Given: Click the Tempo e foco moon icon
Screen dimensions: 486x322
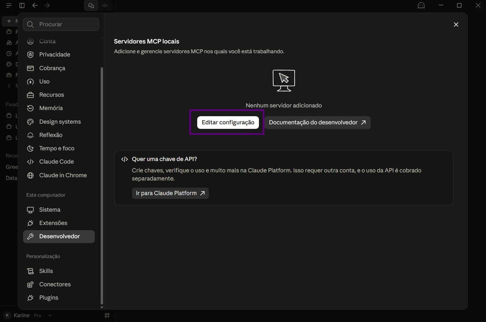Looking at the screenshot, I should 30,148.
